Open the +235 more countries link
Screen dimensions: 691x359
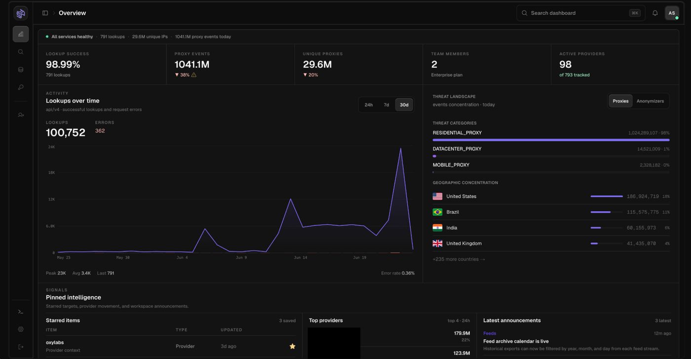(459, 259)
